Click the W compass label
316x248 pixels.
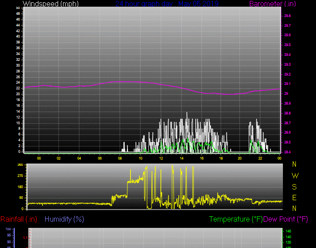coord(295,176)
